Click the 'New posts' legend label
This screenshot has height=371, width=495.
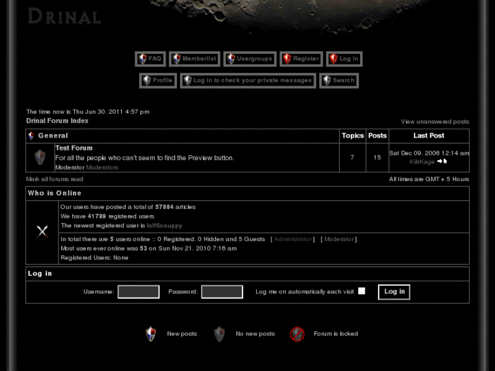(x=182, y=334)
